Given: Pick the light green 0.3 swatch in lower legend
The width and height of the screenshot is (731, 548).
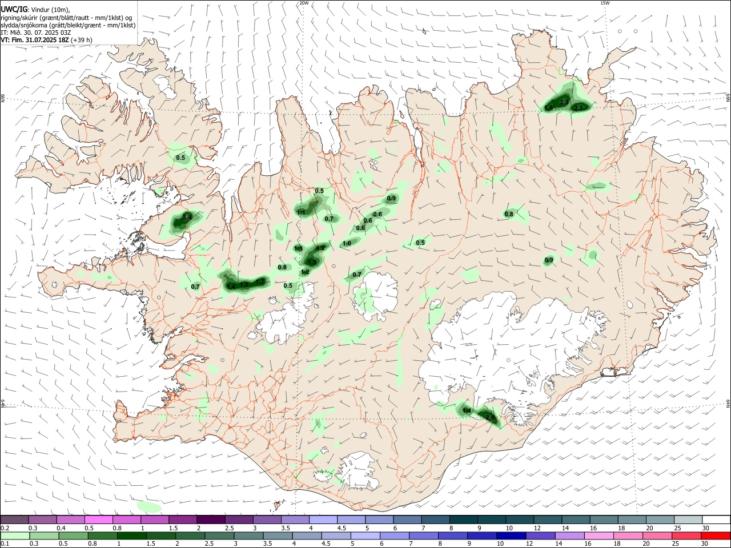Looking at the screenshot, I should tap(44, 537).
